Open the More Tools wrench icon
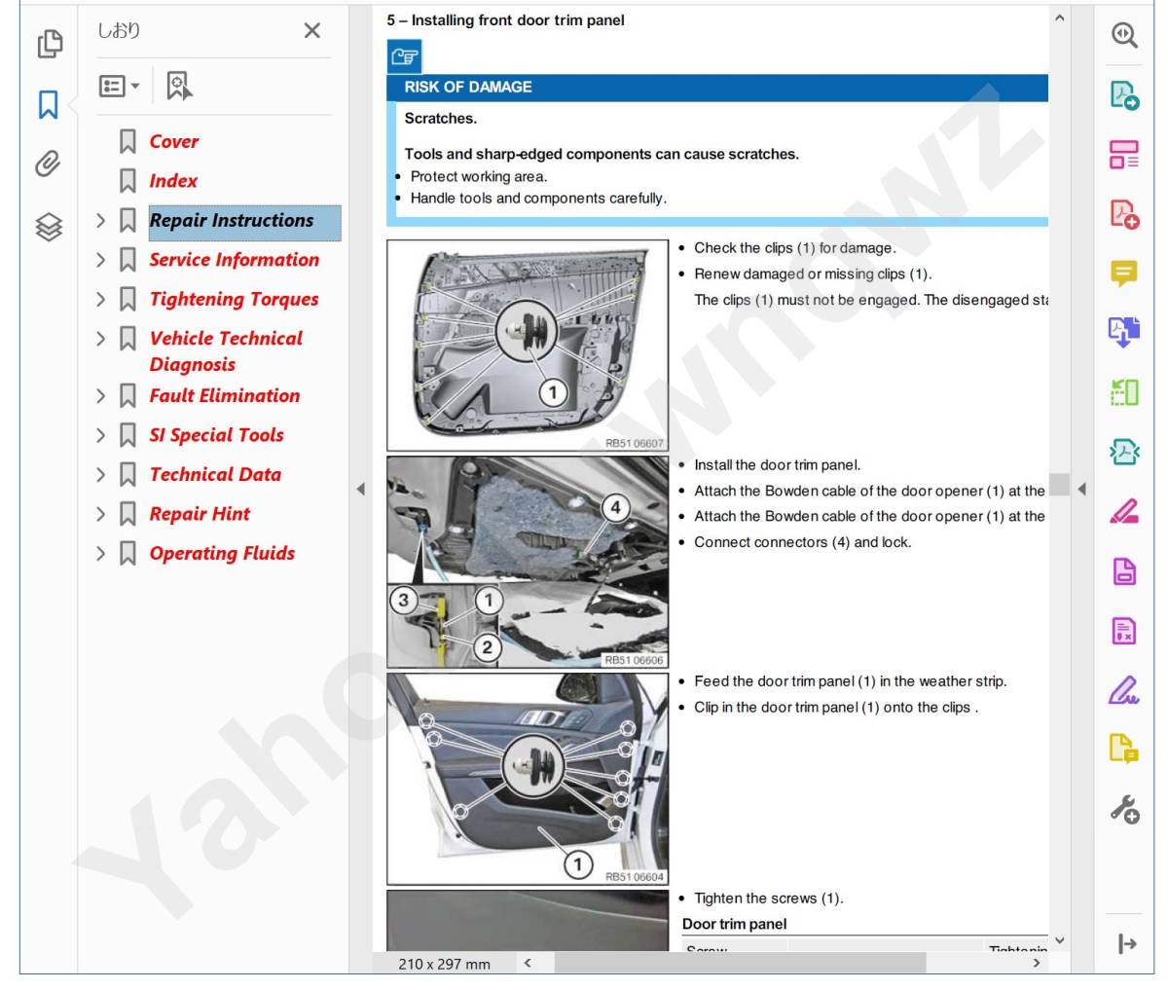The image size is (1168, 990). pos(1124,809)
